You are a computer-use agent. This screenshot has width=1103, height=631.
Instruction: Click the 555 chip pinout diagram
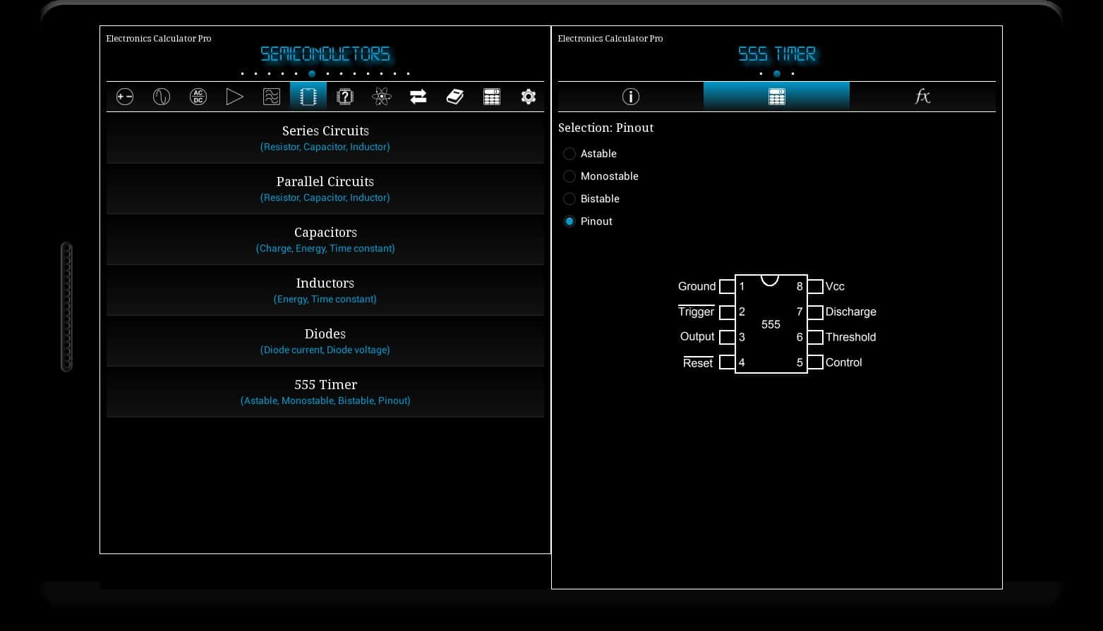click(771, 324)
